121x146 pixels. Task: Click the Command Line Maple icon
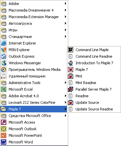click(x=71, y=50)
